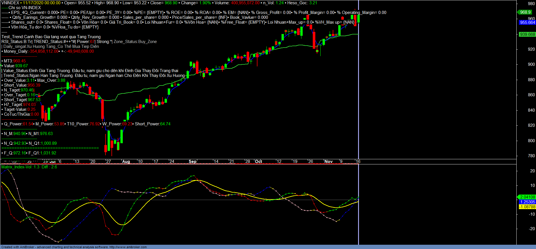Click the 16 date marker on time axis

coord(358,162)
